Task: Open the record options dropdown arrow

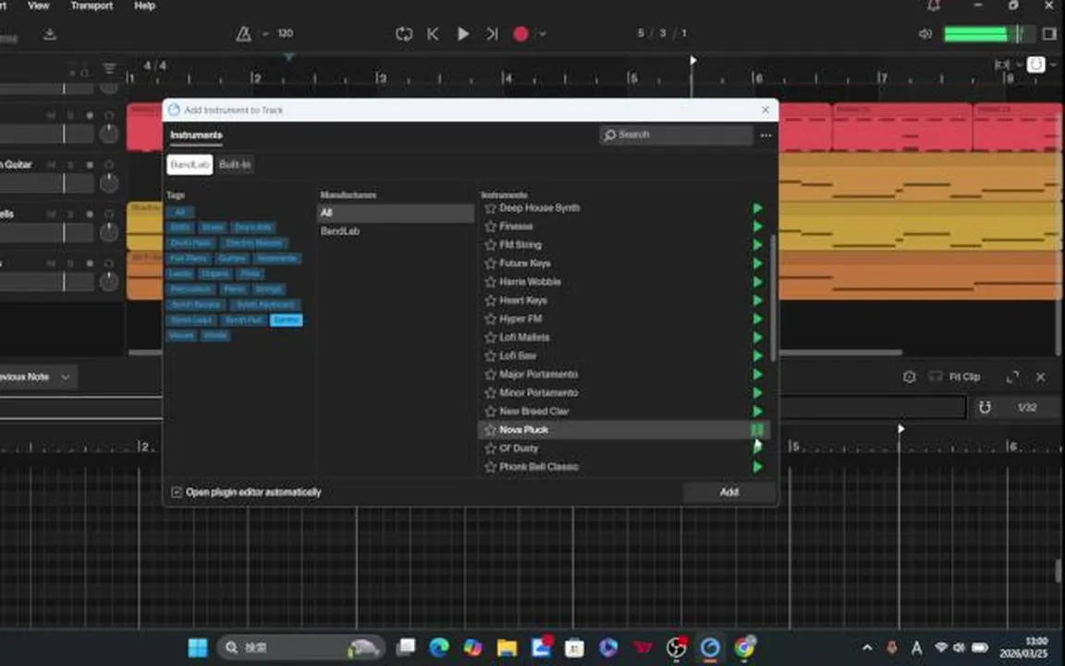Action: click(542, 34)
